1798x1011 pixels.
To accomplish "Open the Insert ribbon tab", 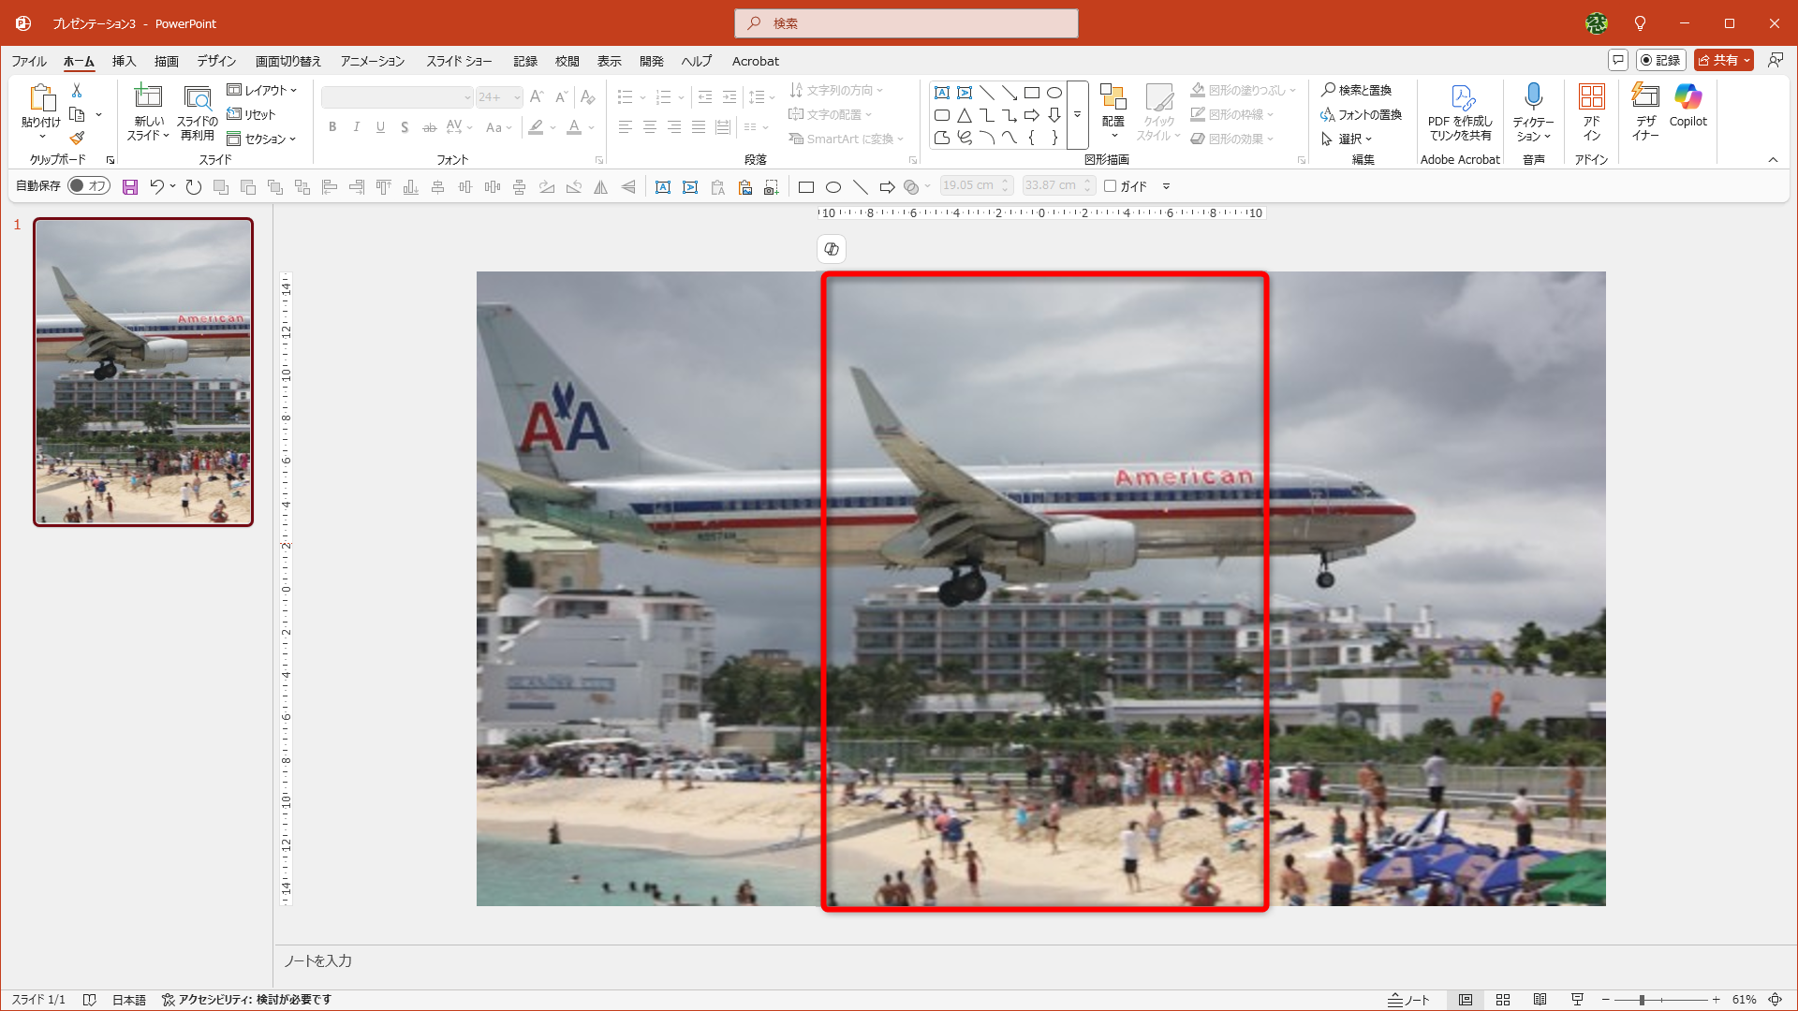I will pos(124,61).
